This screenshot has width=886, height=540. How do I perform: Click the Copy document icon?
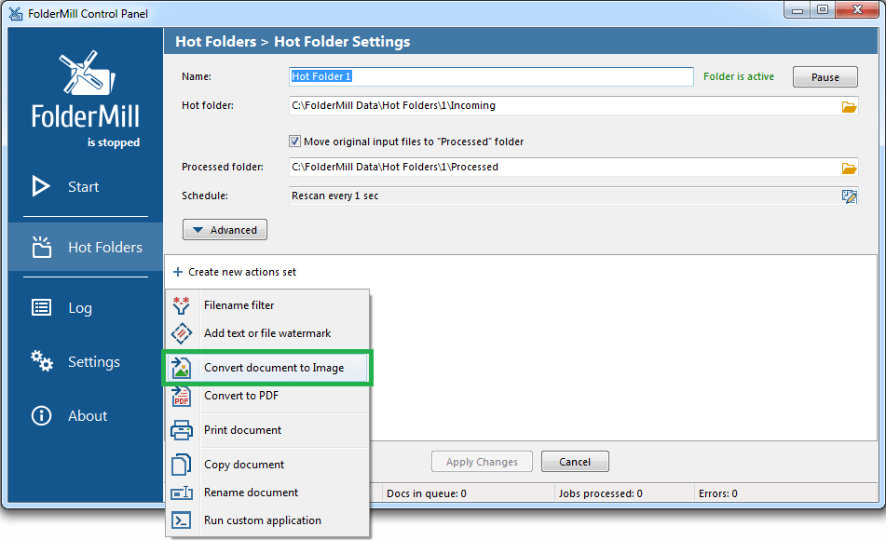(182, 465)
